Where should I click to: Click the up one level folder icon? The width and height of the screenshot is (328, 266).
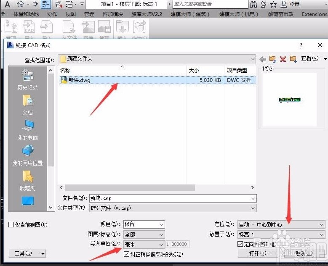point(272,59)
